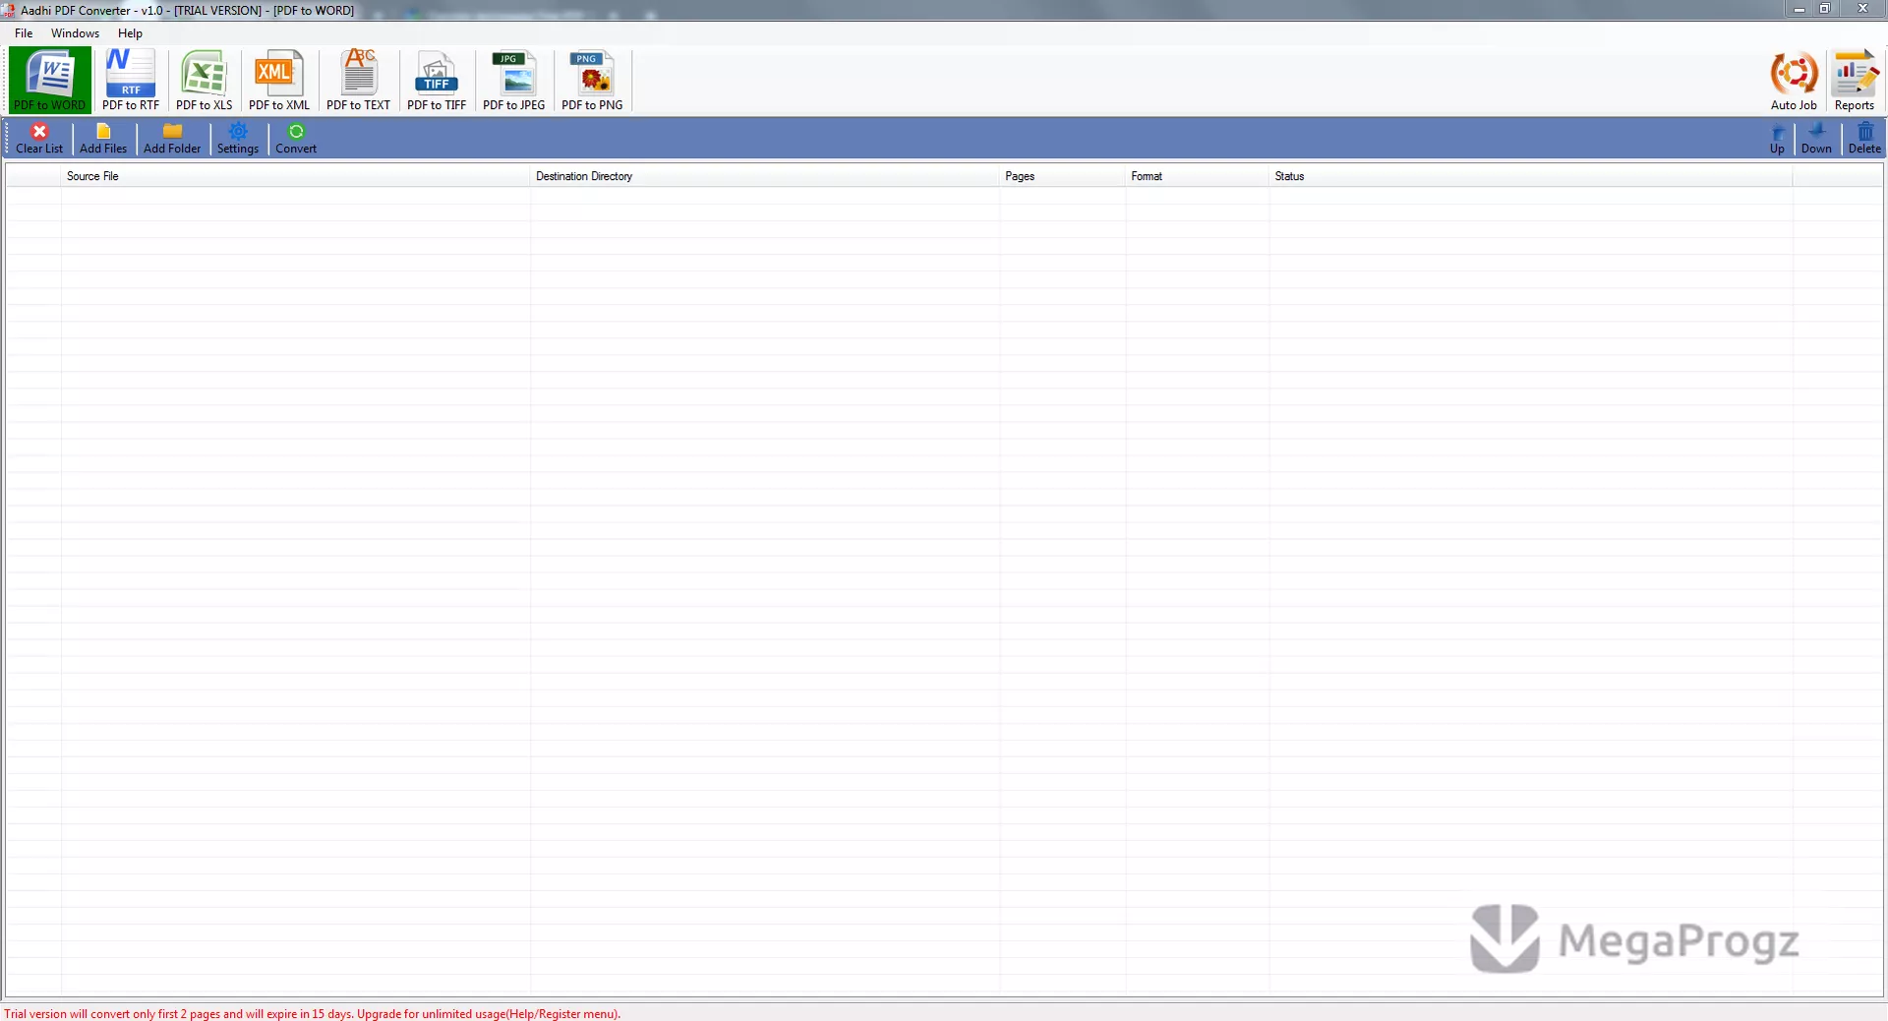The height and width of the screenshot is (1021, 1888).
Task: Click Add Files in the toolbar
Action: (103, 139)
